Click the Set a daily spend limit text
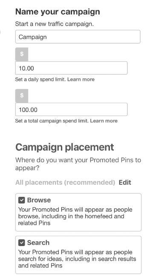Screen dimensions: 164x276 pyautogui.click(x=40, y=80)
